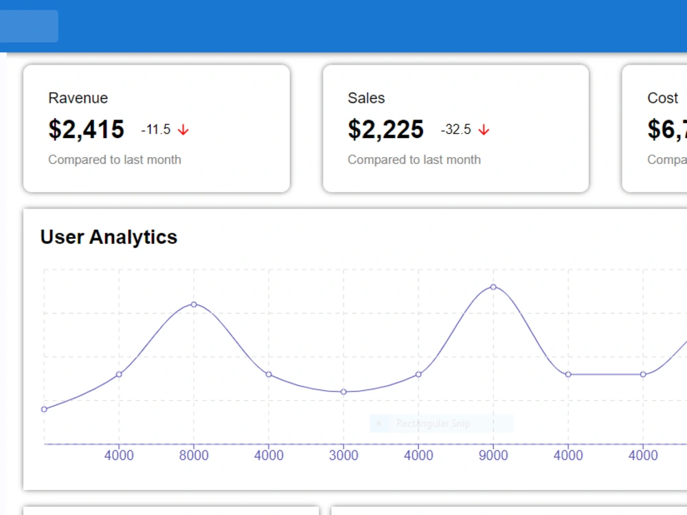Screen dimensions: 687x515
Task: Click the User Analytics heading
Action: point(109,237)
